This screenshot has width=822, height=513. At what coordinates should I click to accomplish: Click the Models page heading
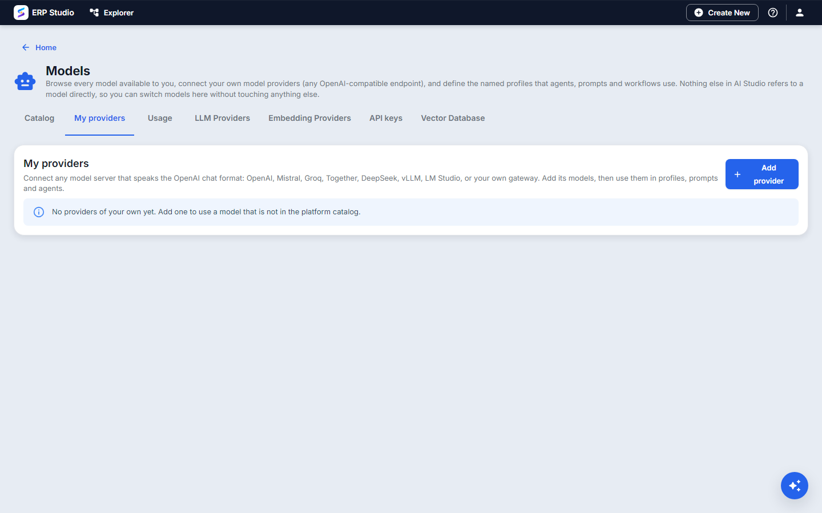68,71
